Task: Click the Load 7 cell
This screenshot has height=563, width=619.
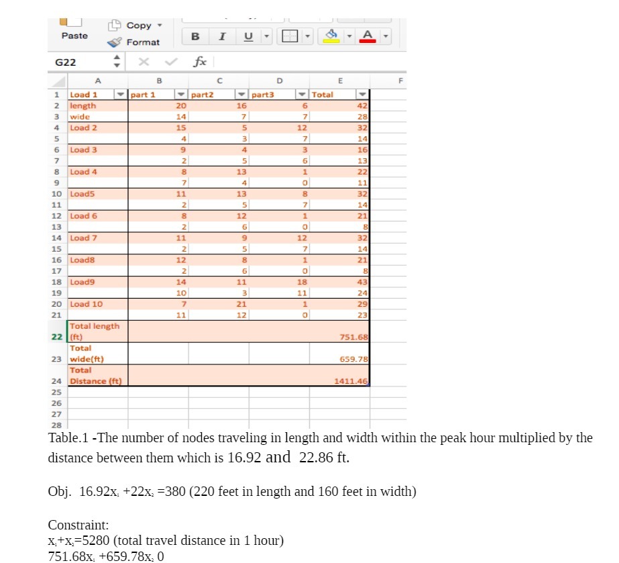Action: point(98,238)
